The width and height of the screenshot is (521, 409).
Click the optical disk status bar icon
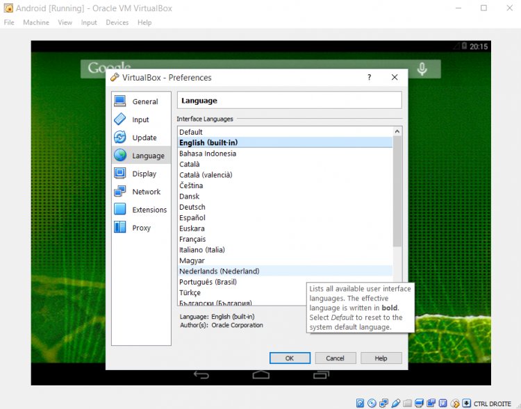tap(372, 403)
